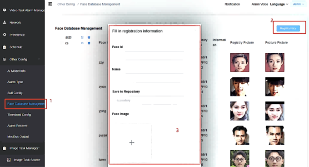
Task: Click the Video Task Alarm Manage icon
Action: coord(5,10)
